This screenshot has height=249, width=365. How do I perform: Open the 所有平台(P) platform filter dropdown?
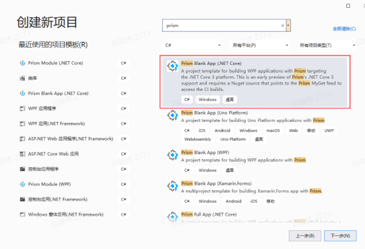(260, 45)
